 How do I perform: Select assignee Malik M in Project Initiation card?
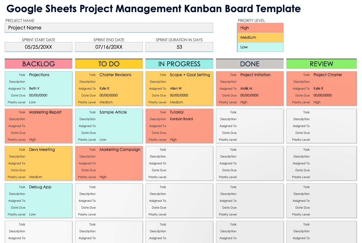[x=246, y=89]
